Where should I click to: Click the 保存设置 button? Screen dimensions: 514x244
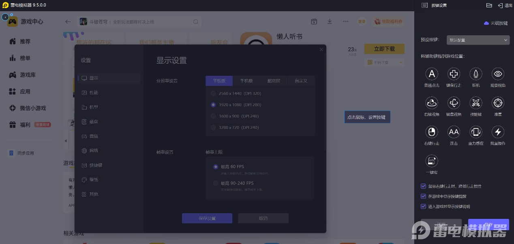tap(207, 218)
